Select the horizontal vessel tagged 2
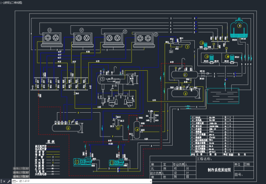Image resolution: width=266 pixels, height=184 pixels. [185, 75]
